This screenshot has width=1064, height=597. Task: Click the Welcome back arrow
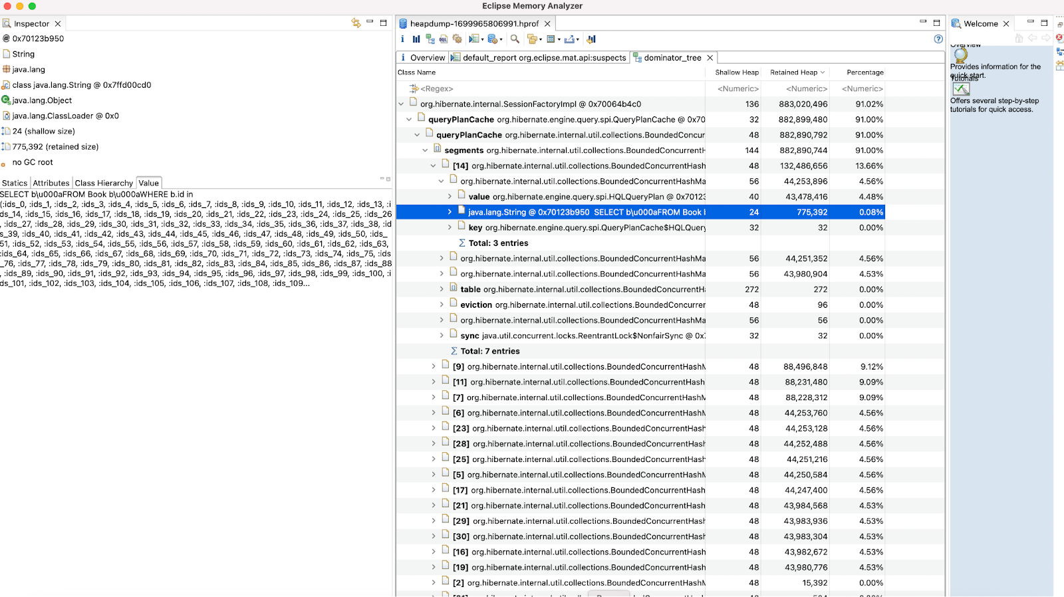point(1033,39)
